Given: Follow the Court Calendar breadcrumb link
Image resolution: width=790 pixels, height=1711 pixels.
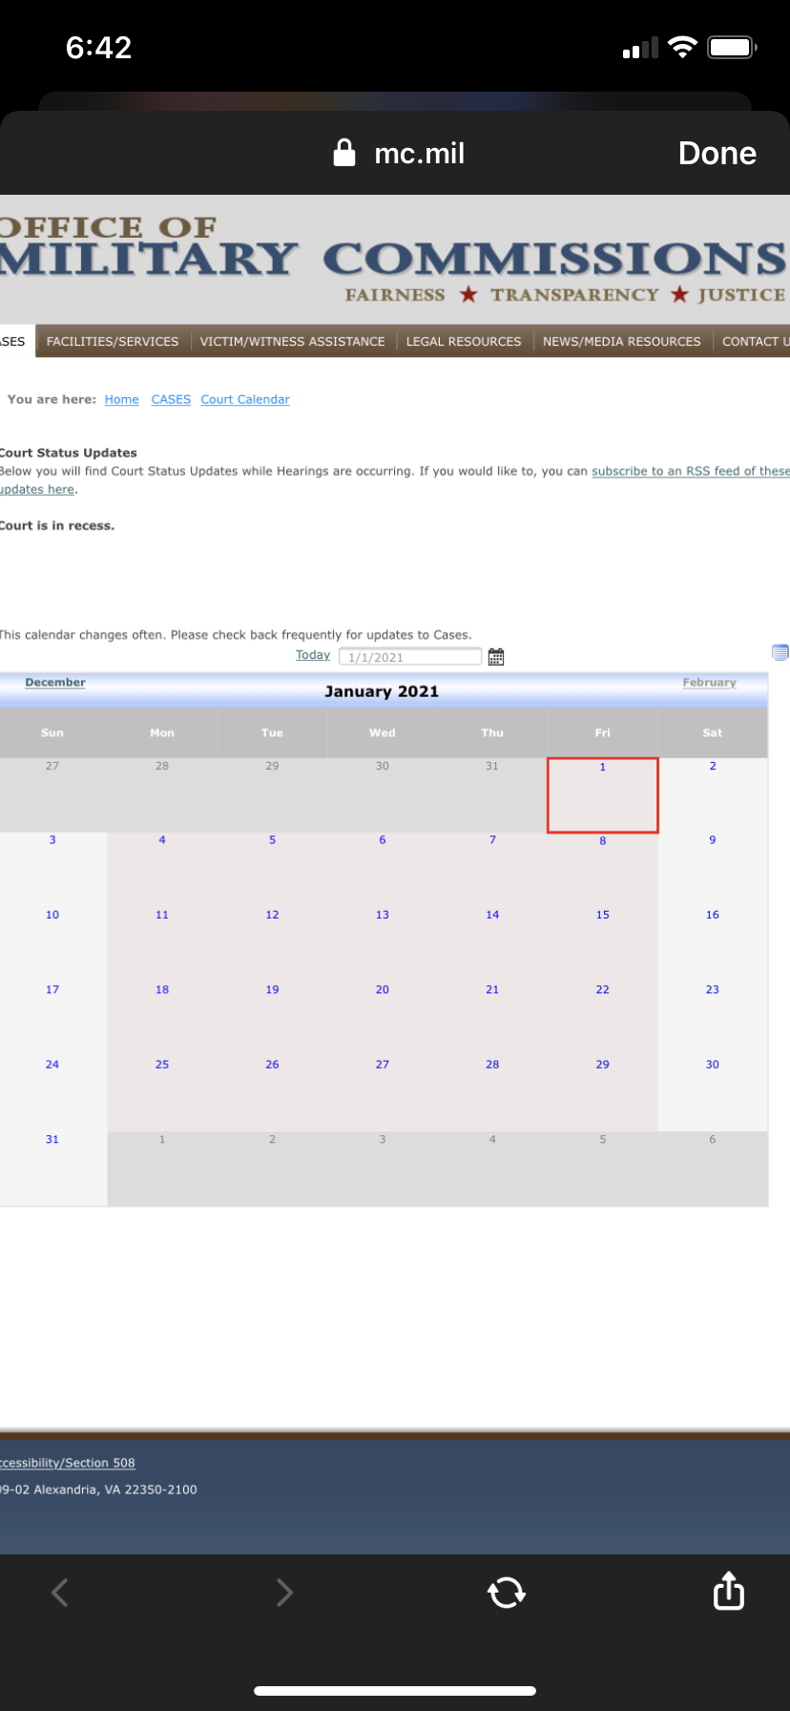Looking at the screenshot, I should pos(245,399).
